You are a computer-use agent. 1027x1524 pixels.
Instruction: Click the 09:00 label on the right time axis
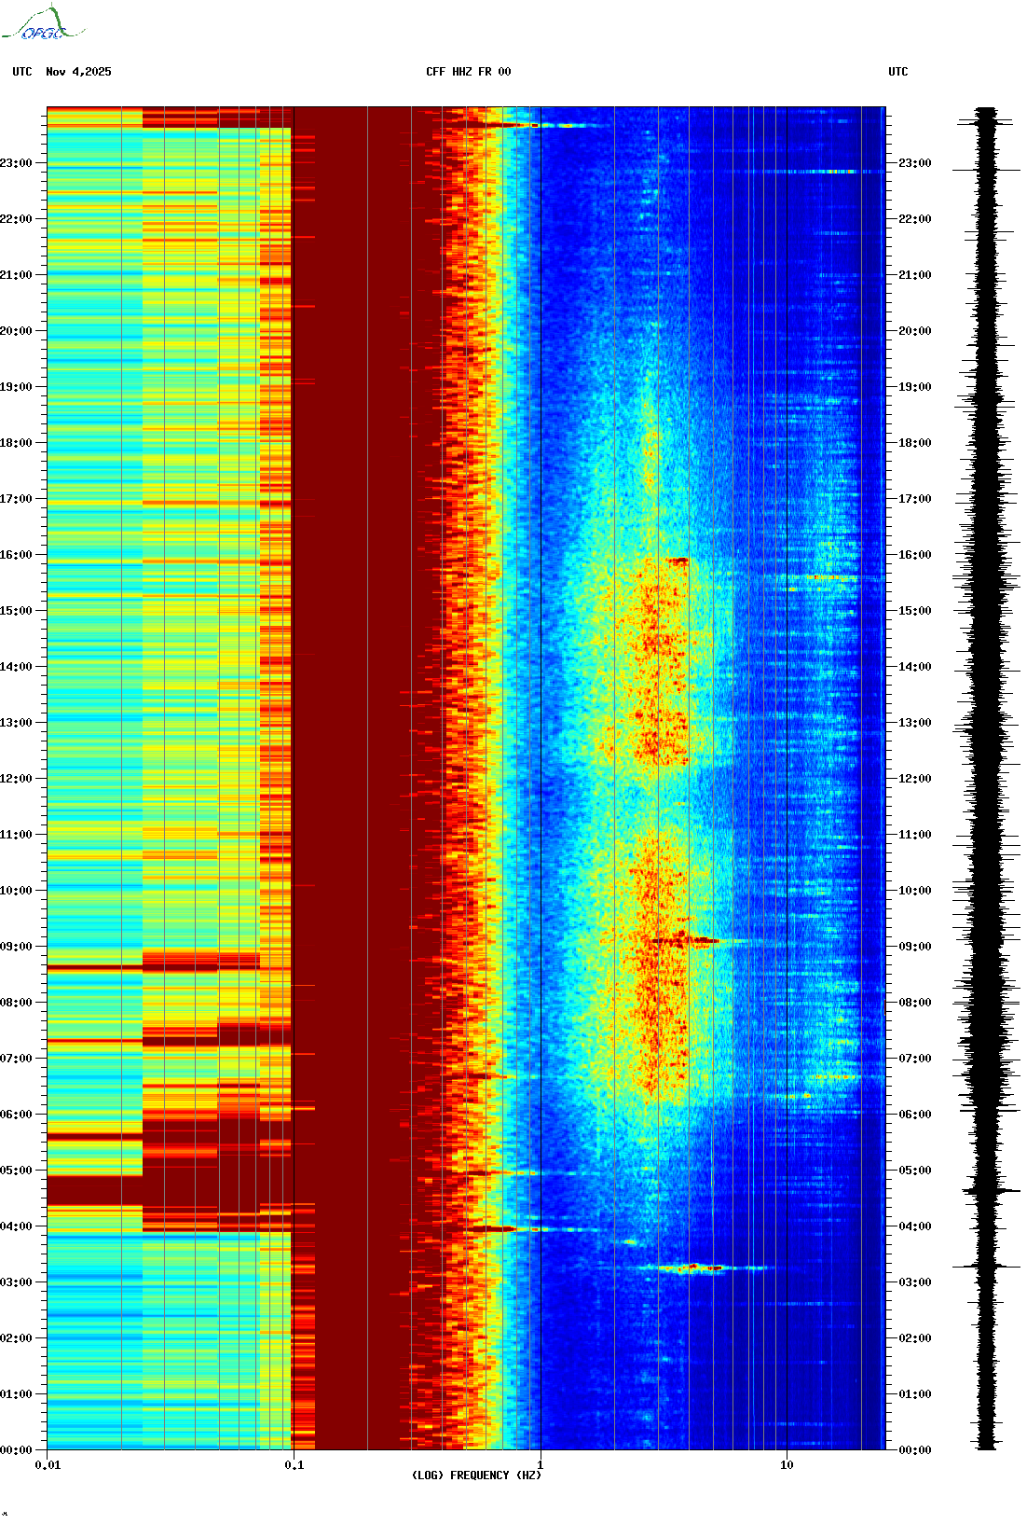tap(915, 947)
